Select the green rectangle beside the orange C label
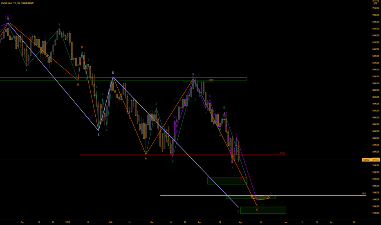The image size is (381, 225). 263,210
